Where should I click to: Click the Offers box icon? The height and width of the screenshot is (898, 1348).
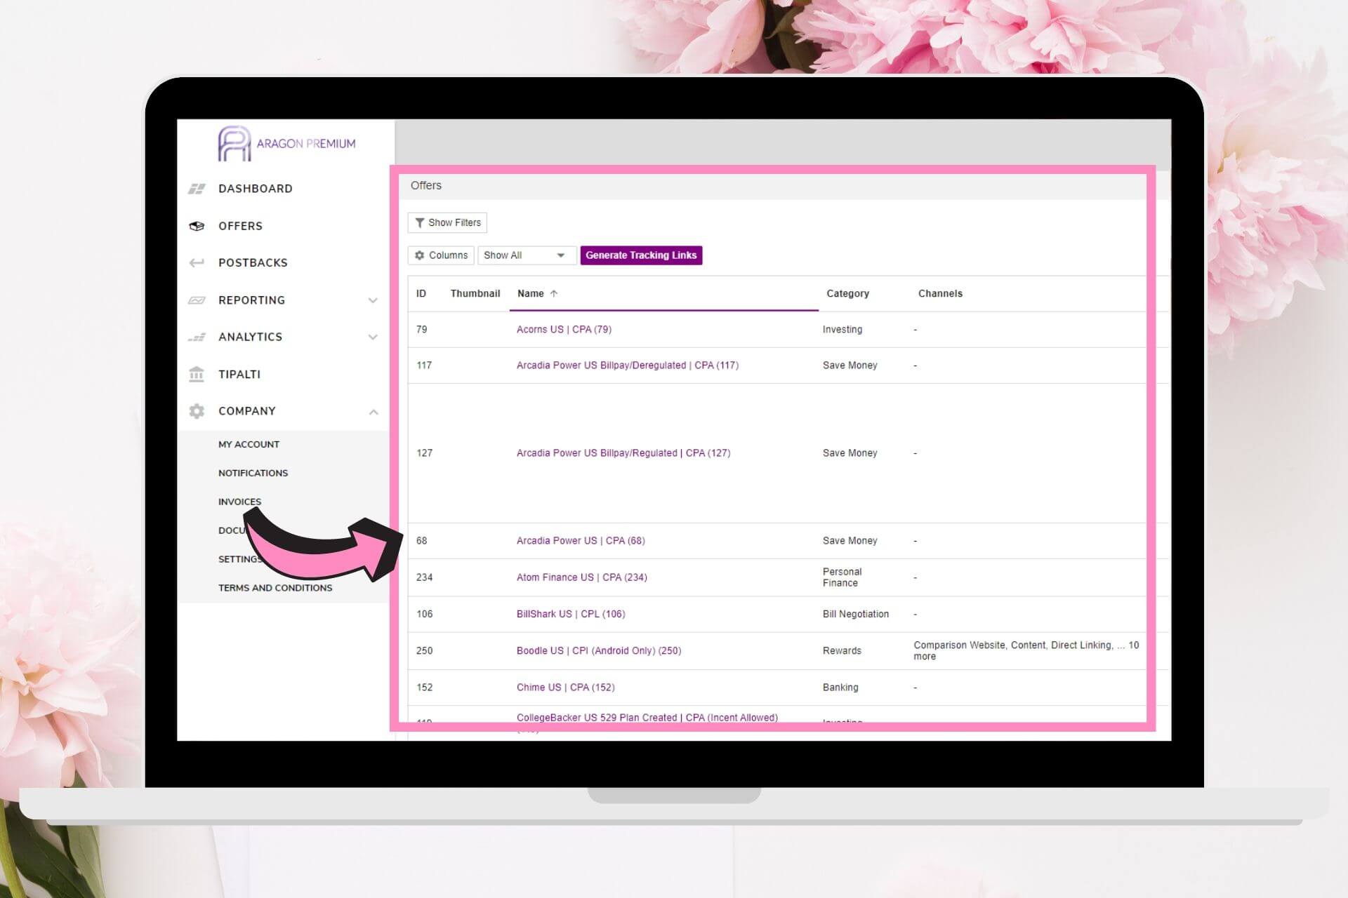coord(197,226)
